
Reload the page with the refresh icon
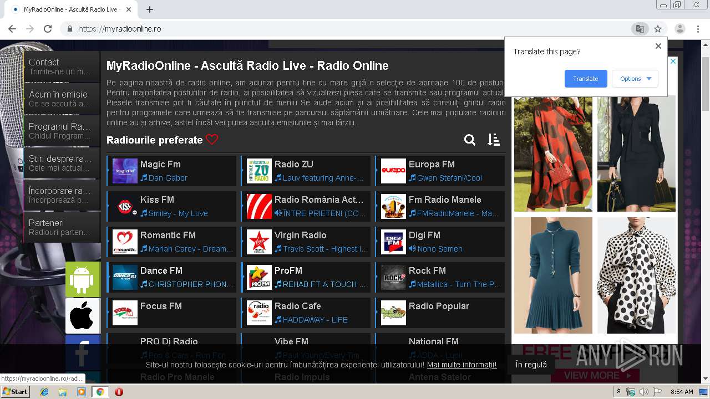[x=48, y=29]
